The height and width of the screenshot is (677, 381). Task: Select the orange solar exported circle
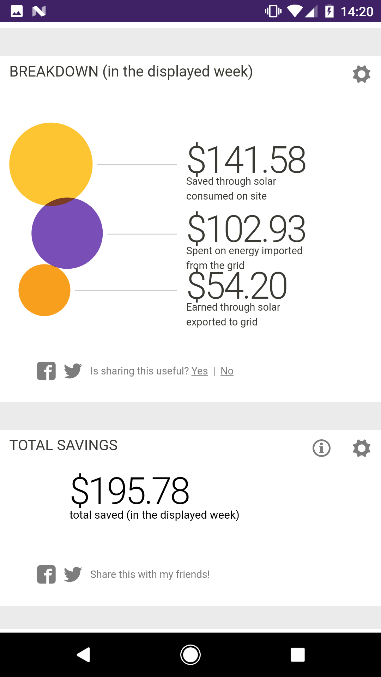coord(44,290)
